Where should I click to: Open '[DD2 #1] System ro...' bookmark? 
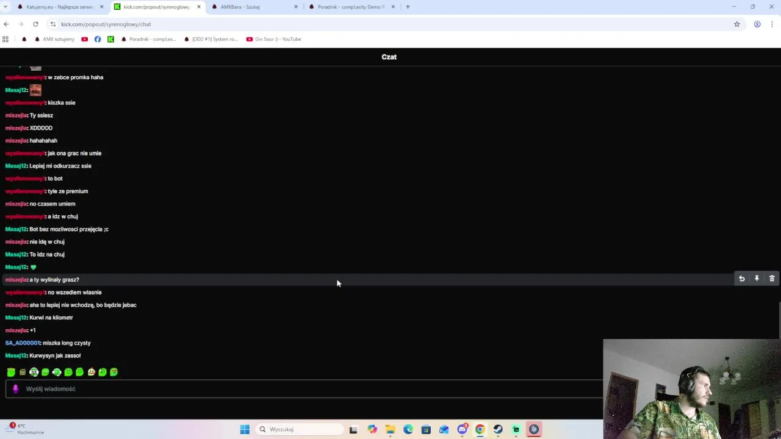(211, 39)
